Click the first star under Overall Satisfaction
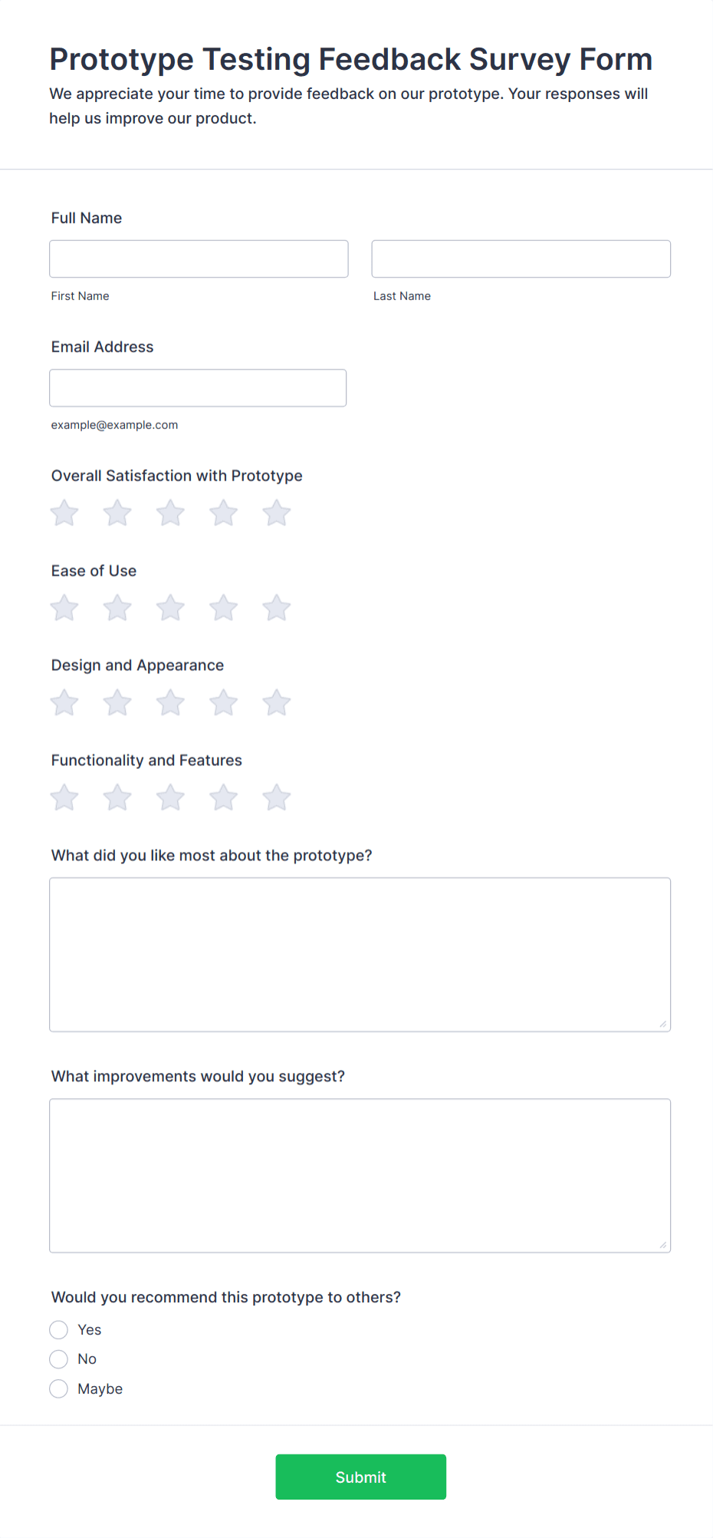The height and width of the screenshot is (1538, 713). click(x=64, y=512)
